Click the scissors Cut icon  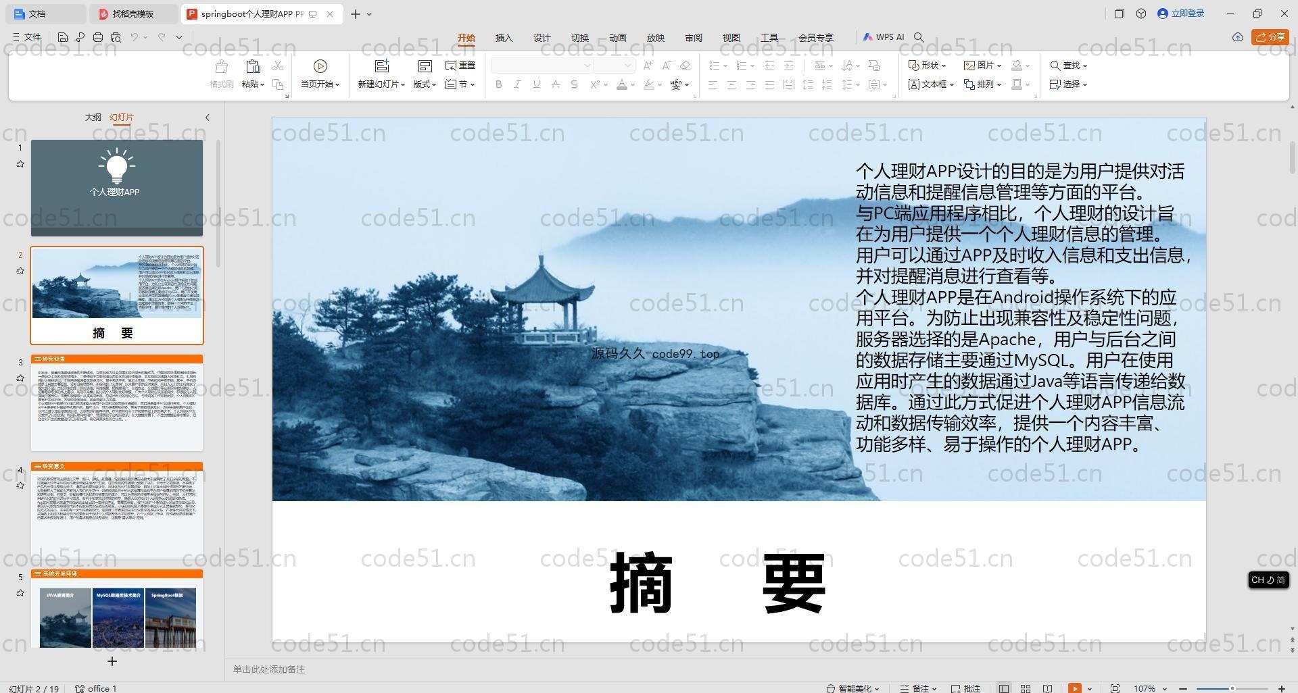(278, 66)
